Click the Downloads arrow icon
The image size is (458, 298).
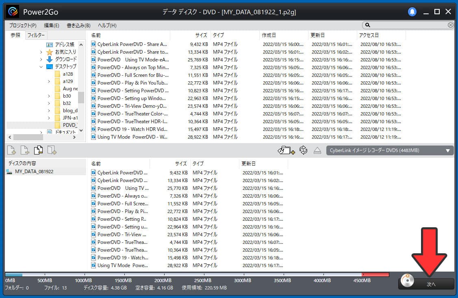pyautogui.click(x=50, y=59)
